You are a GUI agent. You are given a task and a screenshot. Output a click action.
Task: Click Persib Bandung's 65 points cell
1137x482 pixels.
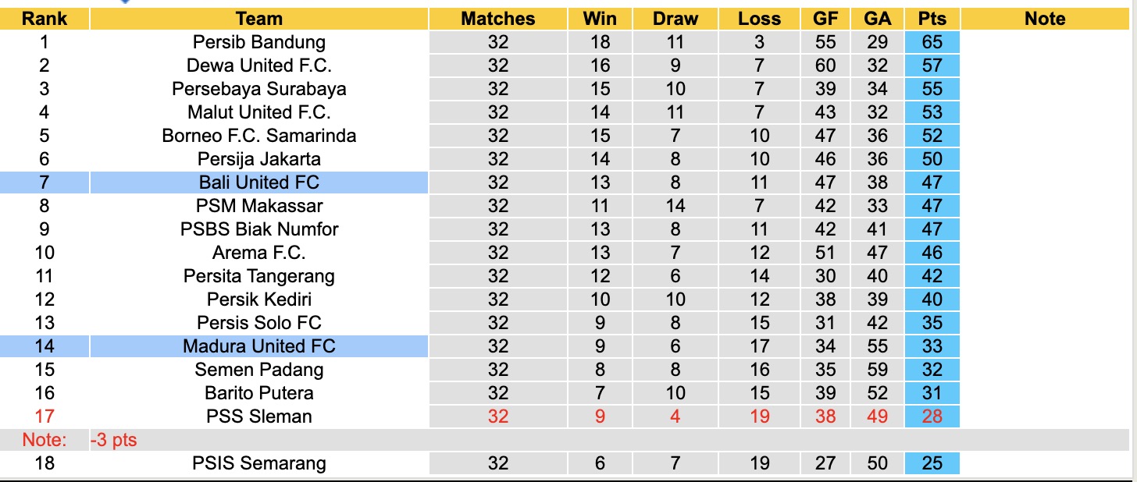coord(932,42)
